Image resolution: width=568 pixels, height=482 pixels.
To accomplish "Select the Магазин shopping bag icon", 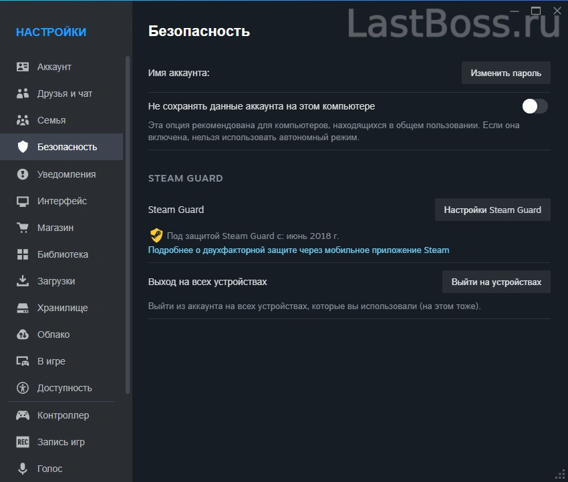I will (21, 228).
